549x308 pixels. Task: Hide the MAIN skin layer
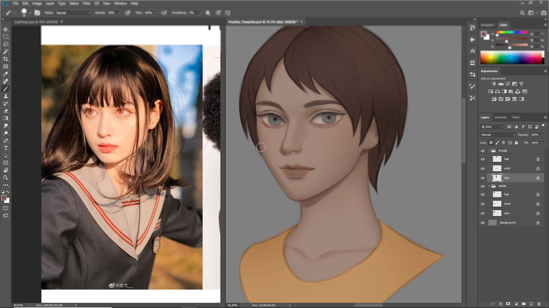click(x=483, y=213)
